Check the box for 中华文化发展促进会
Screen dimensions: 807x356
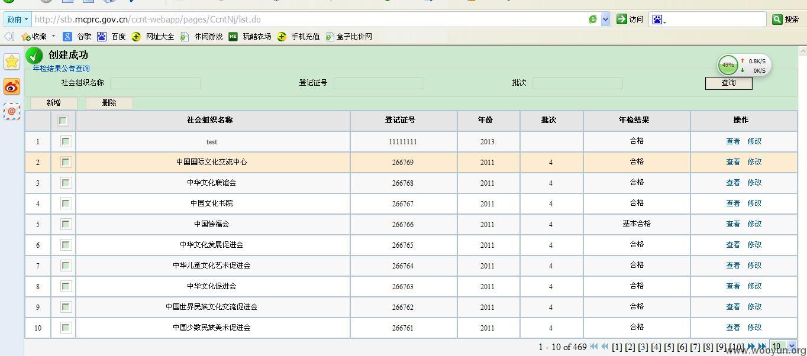(x=66, y=245)
